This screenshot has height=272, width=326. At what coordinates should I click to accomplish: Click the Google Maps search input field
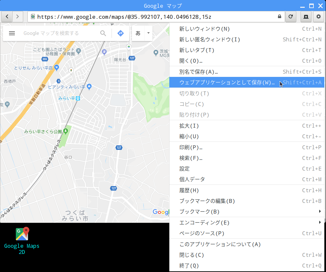[59, 33]
